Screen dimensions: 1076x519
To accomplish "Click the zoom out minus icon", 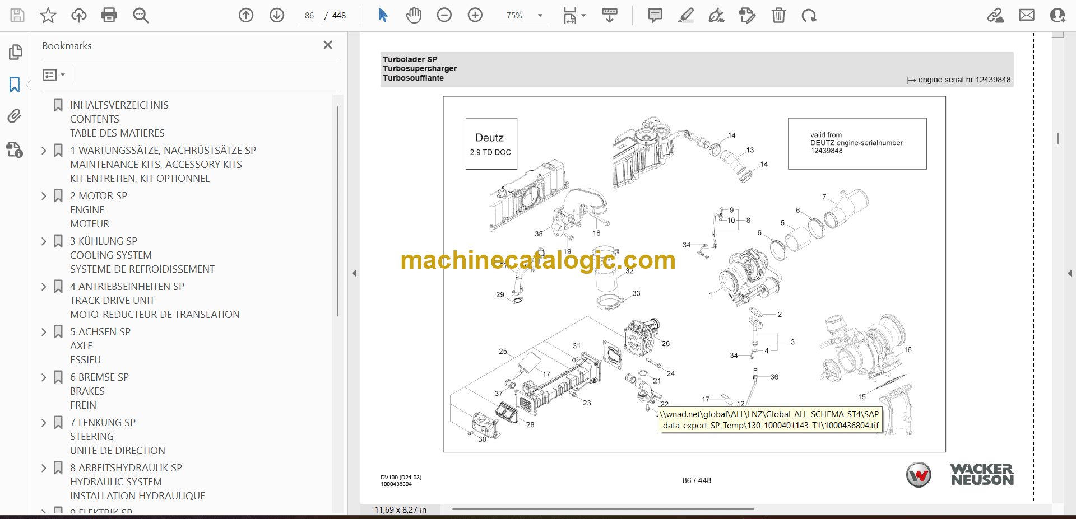I will (x=444, y=15).
